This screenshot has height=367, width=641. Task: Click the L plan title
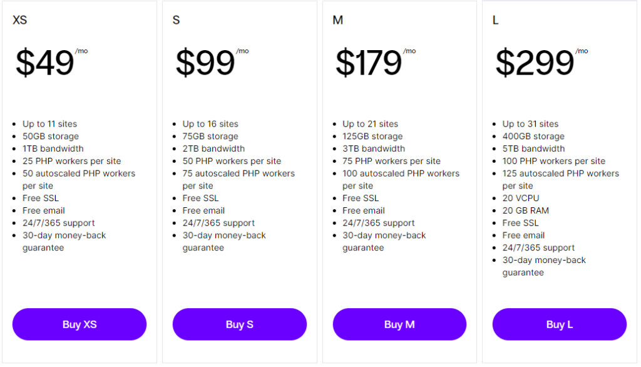click(x=496, y=20)
